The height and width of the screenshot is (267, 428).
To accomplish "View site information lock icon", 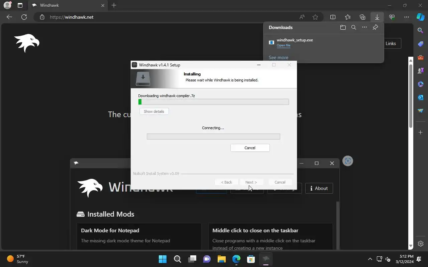I will pyautogui.click(x=42, y=17).
